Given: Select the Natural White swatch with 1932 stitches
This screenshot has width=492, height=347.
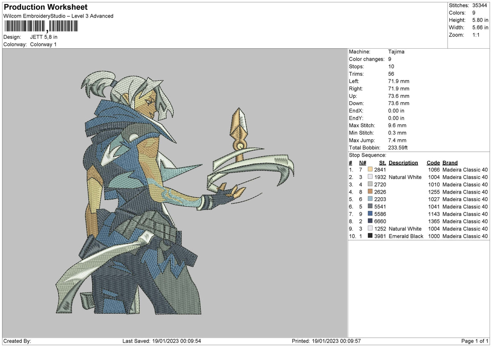Looking at the screenshot, I should [370, 177].
